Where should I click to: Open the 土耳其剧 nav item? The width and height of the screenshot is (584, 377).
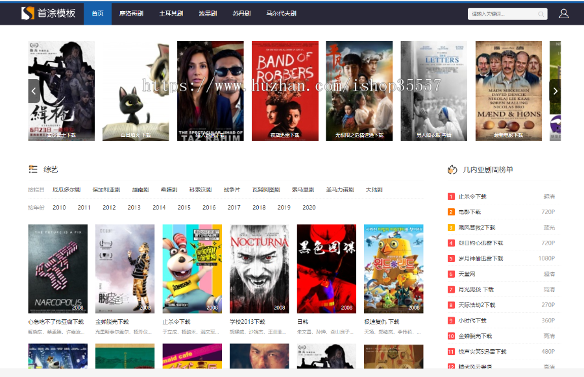171,14
